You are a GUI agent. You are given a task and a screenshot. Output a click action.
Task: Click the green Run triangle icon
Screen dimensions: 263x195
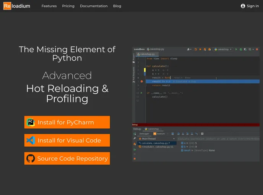click(x=236, y=49)
